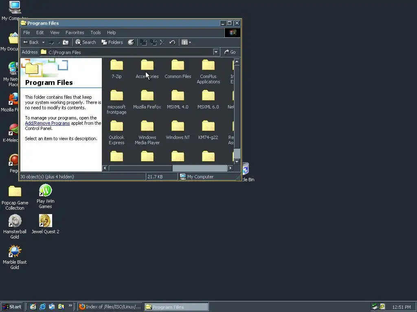Open the File menu
This screenshot has width=417, height=312.
coord(26,32)
